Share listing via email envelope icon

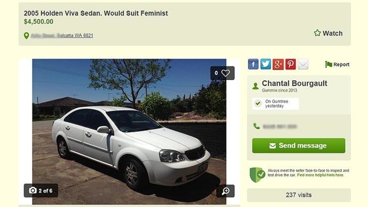pyautogui.click(x=303, y=64)
